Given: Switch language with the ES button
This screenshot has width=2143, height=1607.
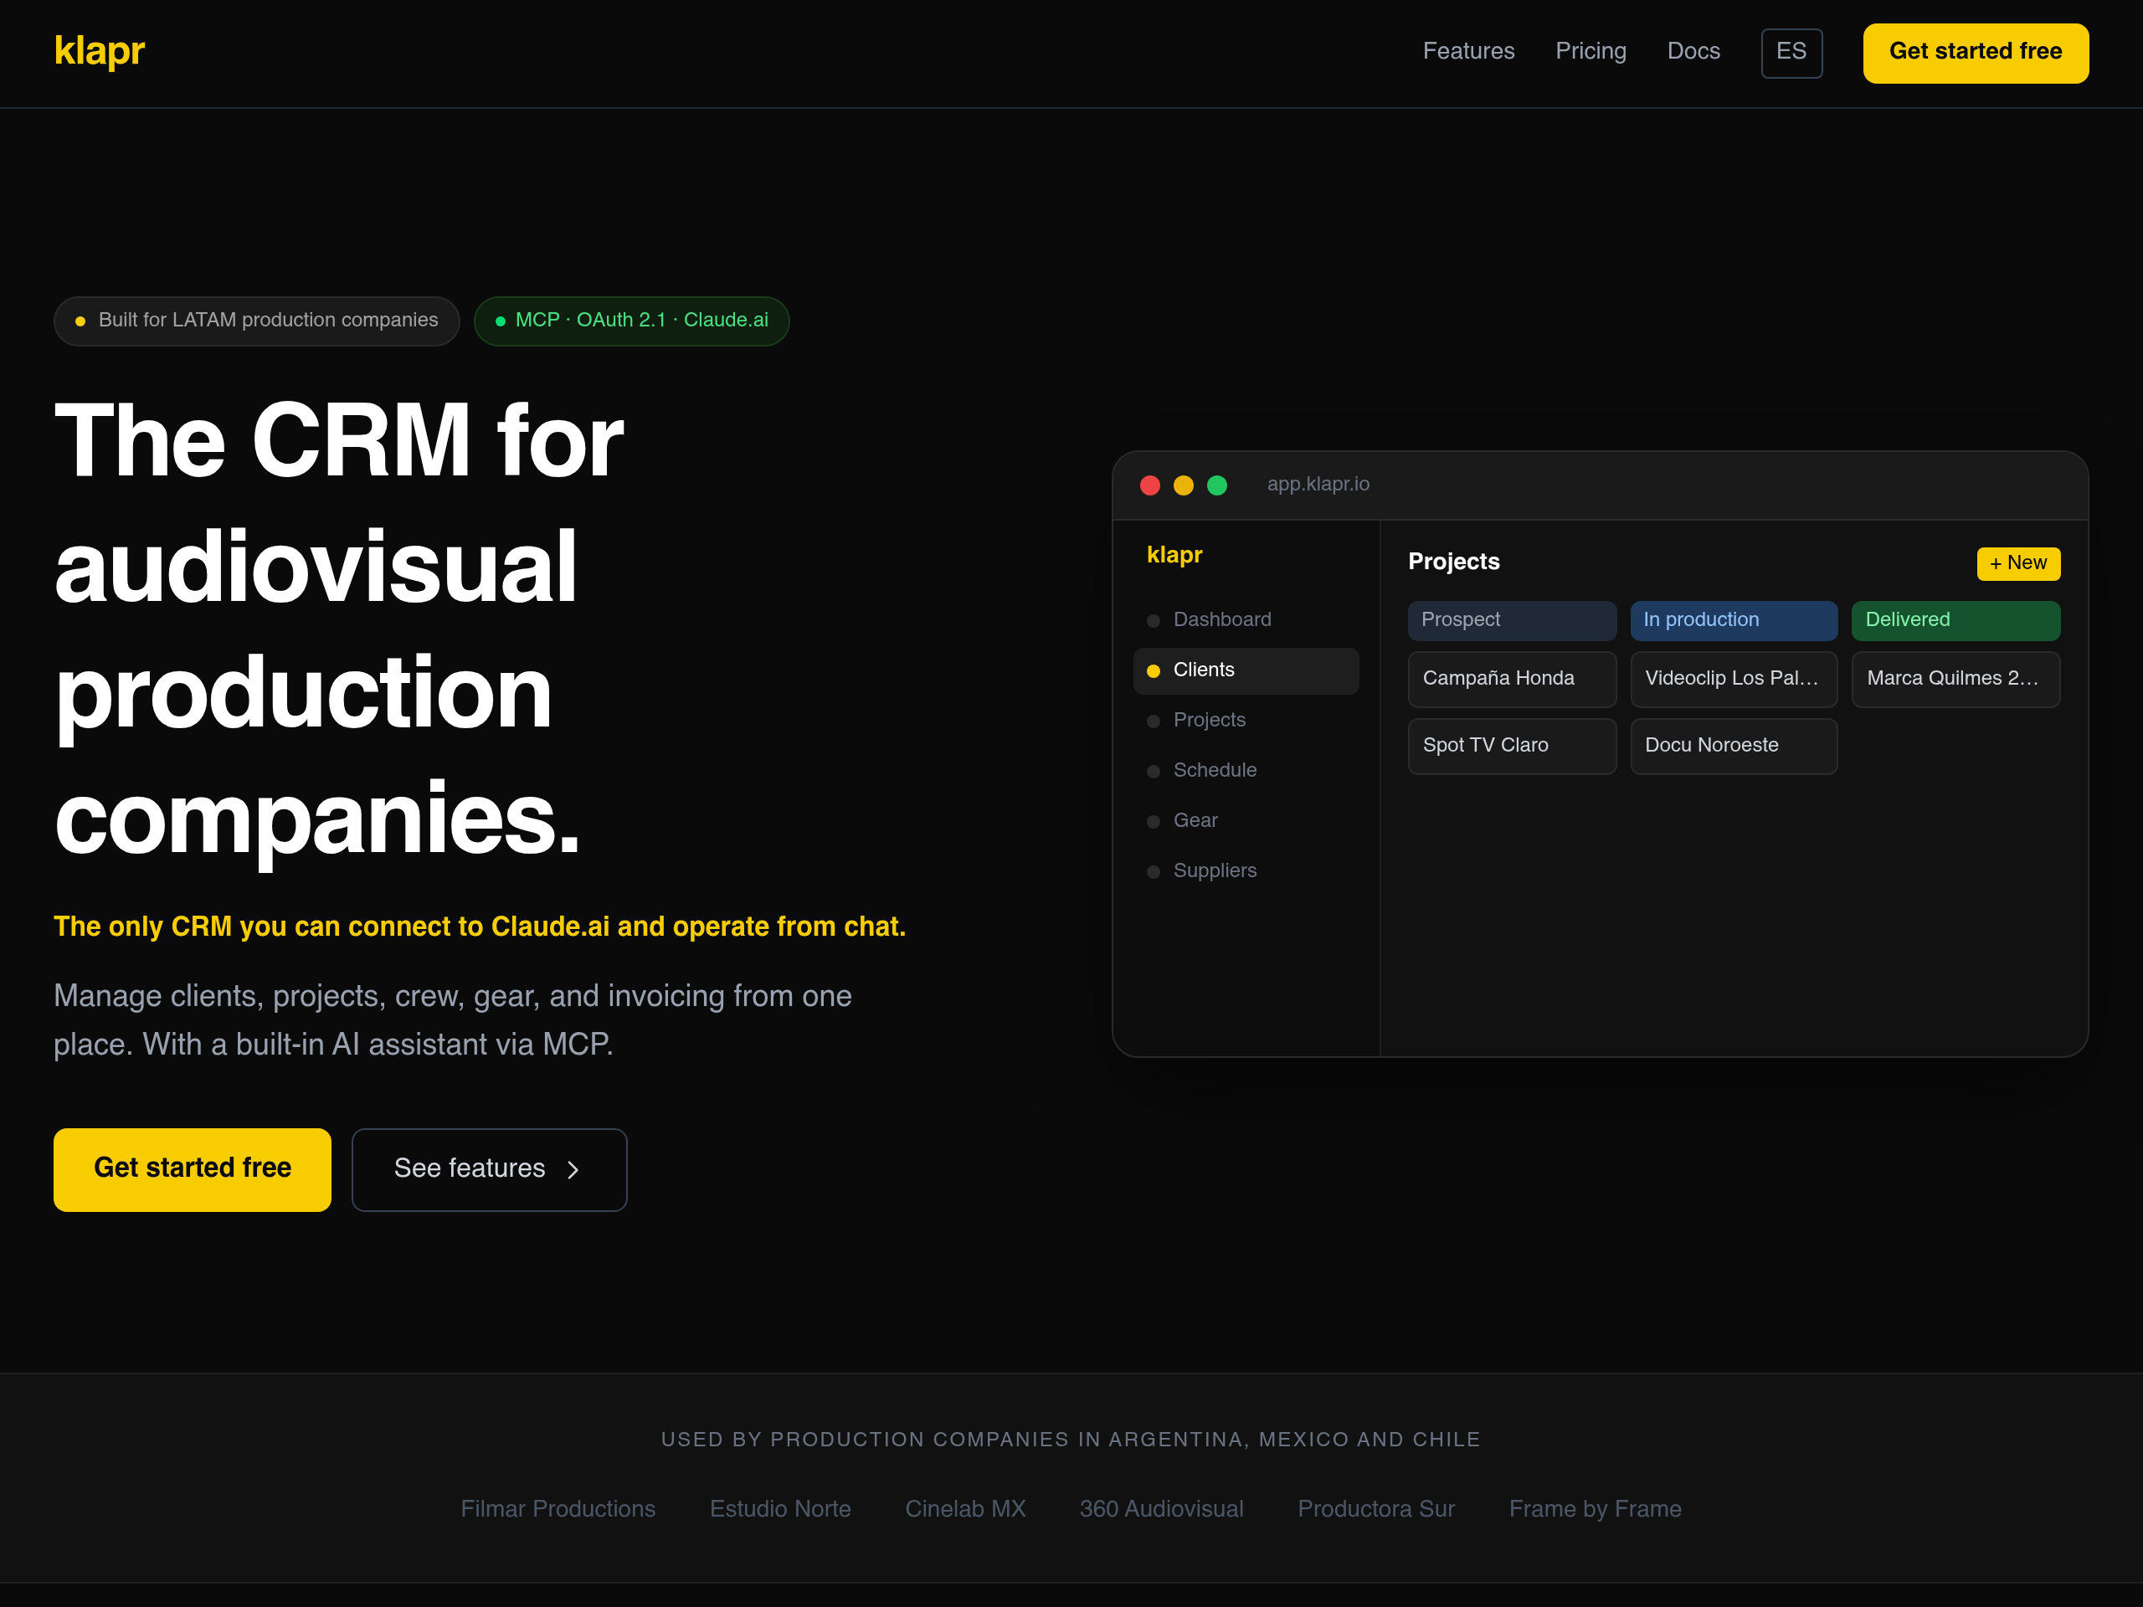Looking at the screenshot, I should pyautogui.click(x=1791, y=52).
